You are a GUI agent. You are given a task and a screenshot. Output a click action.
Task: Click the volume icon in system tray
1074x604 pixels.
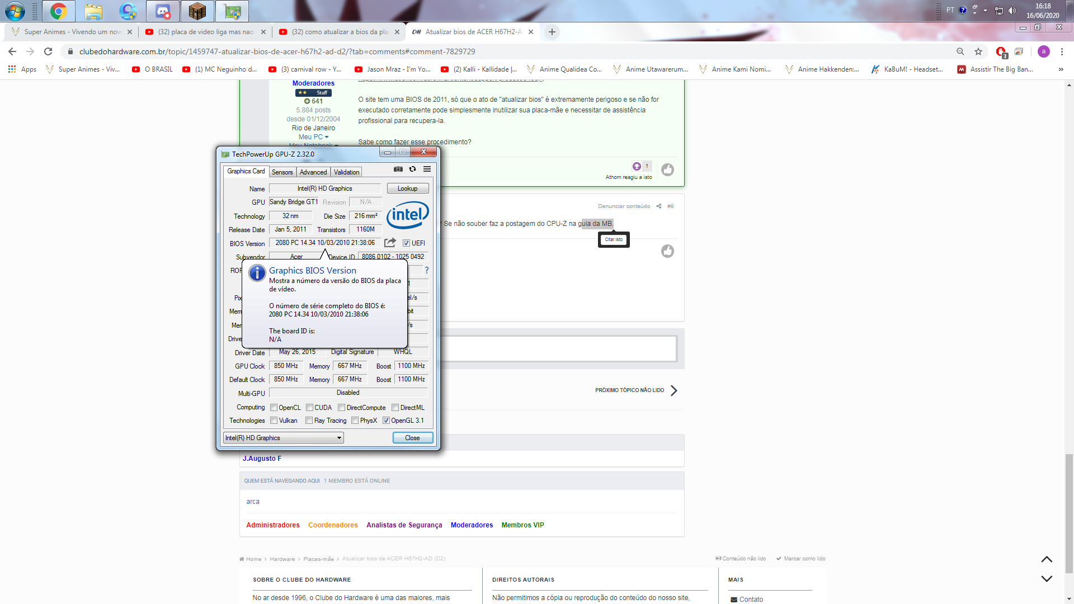click(x=1012, y=11)
